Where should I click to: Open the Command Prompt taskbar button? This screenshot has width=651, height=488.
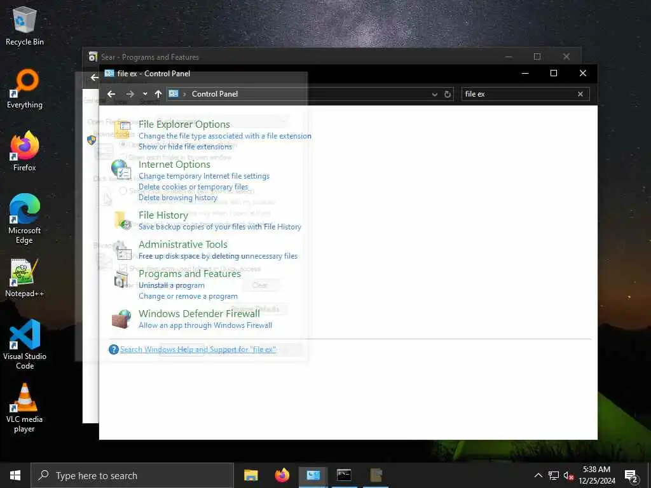point(344,475)
